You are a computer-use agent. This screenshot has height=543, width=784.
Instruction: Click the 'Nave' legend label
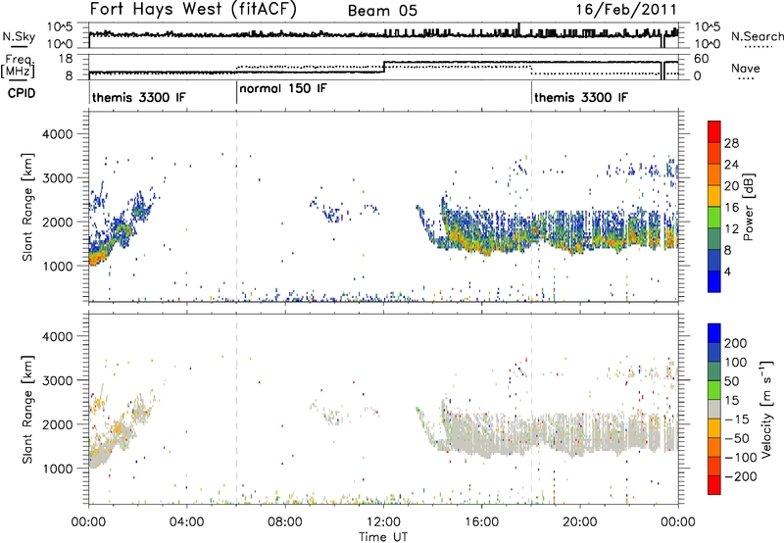[x=745, y=69]
